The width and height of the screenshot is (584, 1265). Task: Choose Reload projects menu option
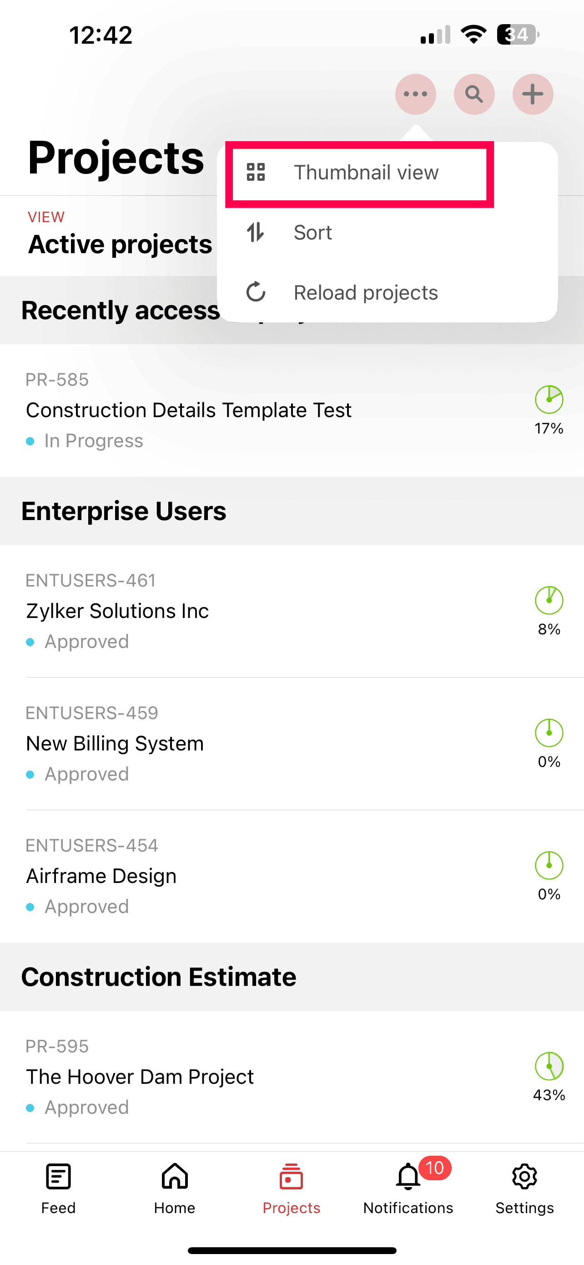click(365, 293)
